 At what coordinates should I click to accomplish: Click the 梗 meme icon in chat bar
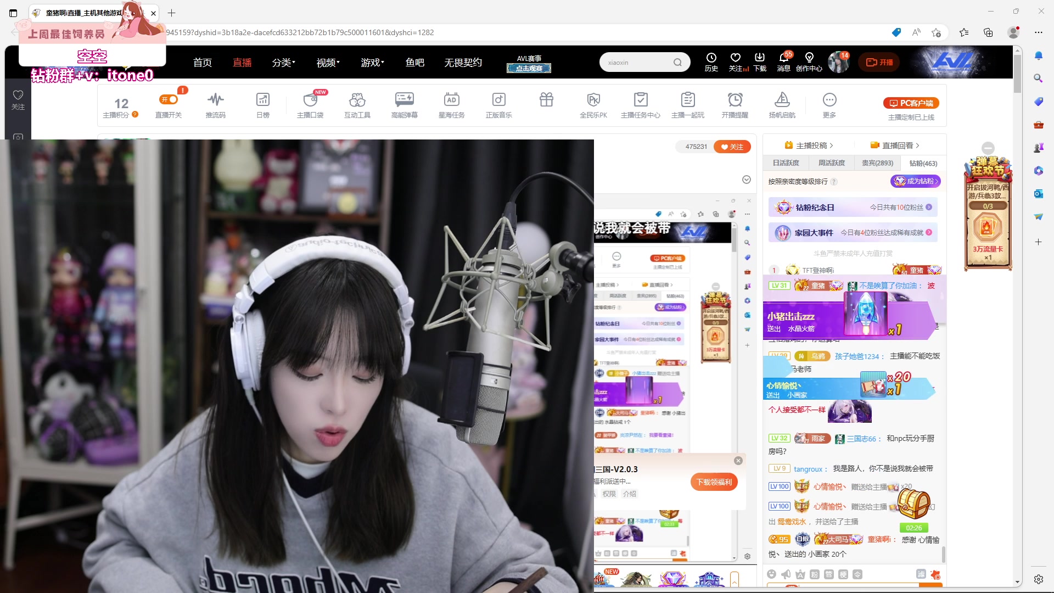tap(843, 574)
